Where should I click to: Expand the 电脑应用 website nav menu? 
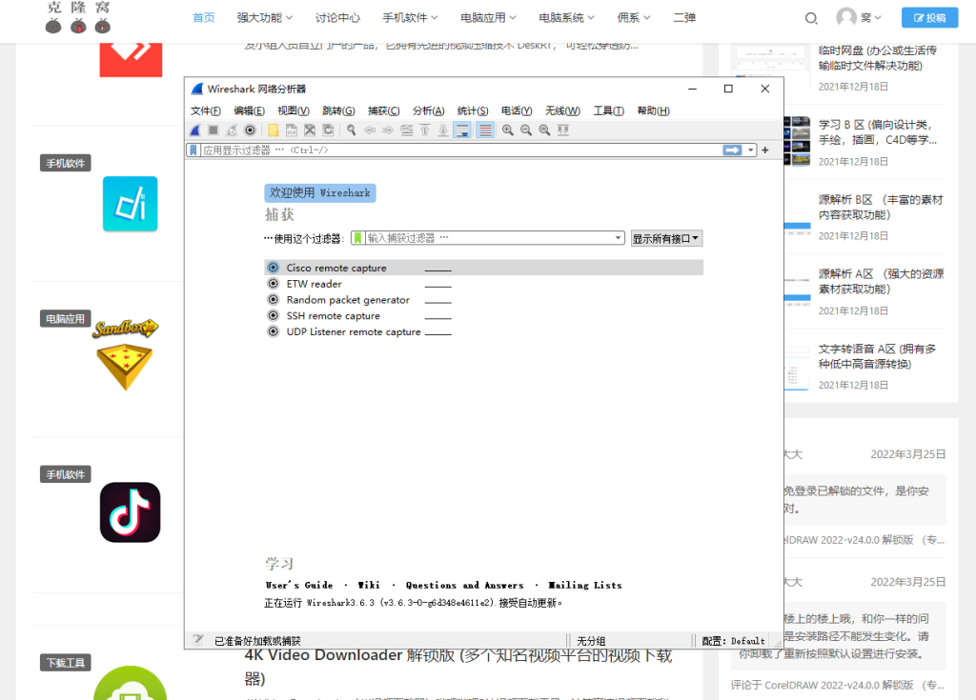pos(488,17)
